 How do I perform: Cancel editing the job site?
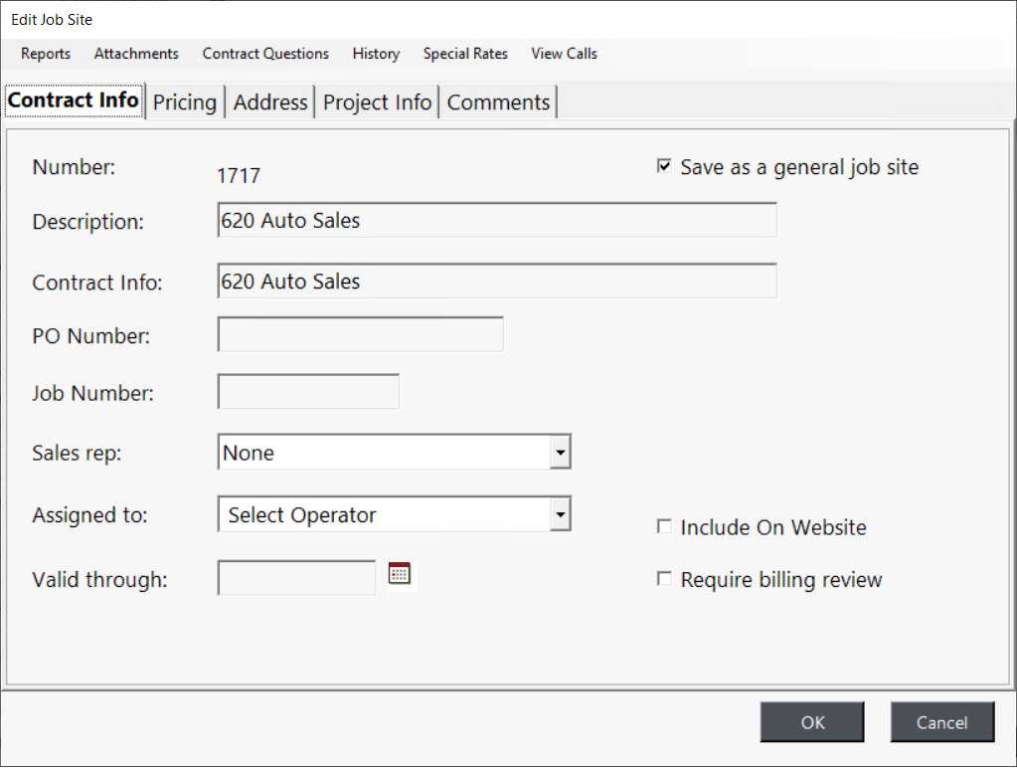coord(941,722)
